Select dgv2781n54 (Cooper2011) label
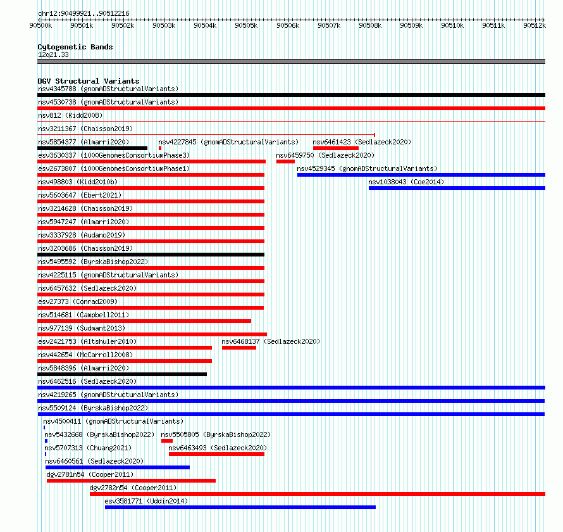Screen dimensions: 563x532 (x=90, y=474)
